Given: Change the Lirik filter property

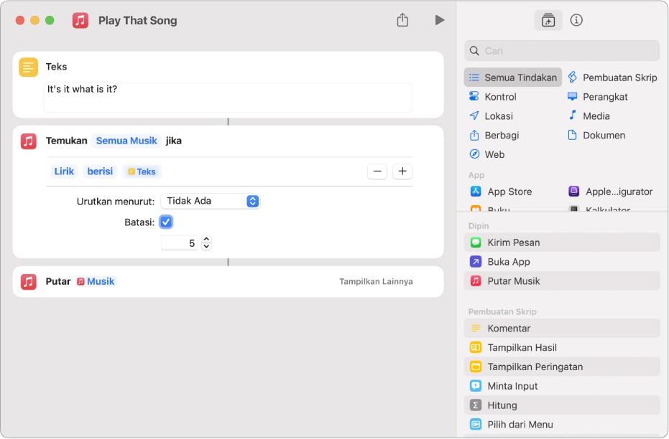Looking at the screenshot, I should (64, 171).
